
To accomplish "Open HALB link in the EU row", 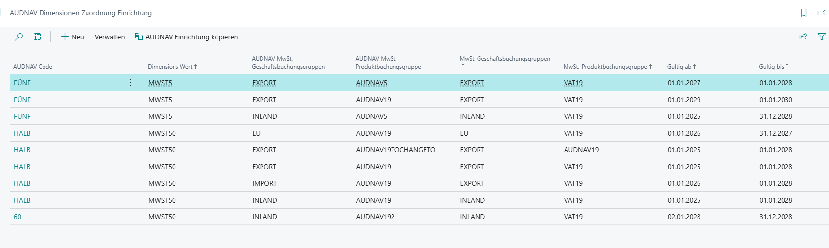I will point(22,133).
